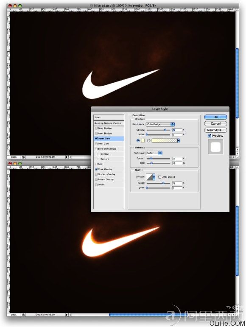This screenshot has height=327, width=246.
Task: Enable the Contour sub-option checkbox
Action: point(99,154)
